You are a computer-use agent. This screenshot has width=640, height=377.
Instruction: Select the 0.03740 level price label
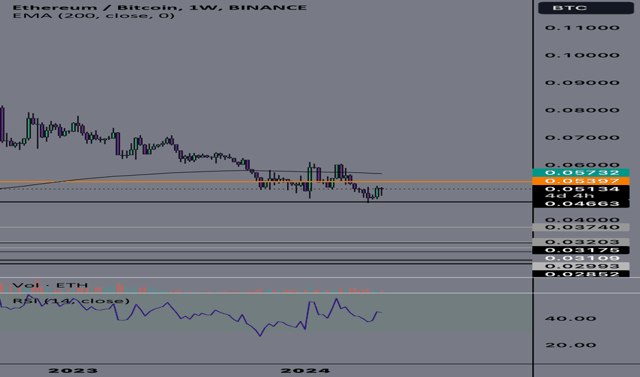581,227
